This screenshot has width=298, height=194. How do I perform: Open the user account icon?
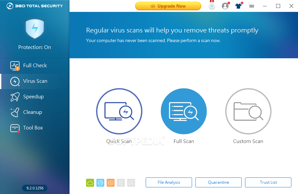coord(225,6)
